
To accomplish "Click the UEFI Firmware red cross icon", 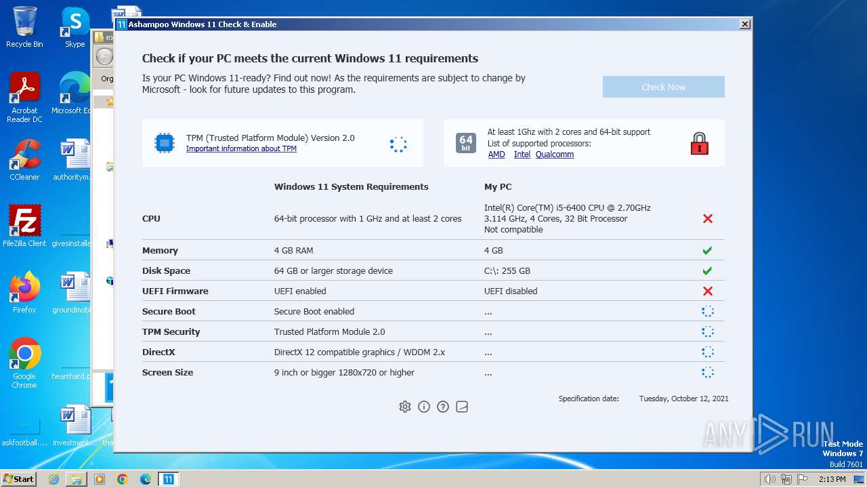I will [708, 291].
